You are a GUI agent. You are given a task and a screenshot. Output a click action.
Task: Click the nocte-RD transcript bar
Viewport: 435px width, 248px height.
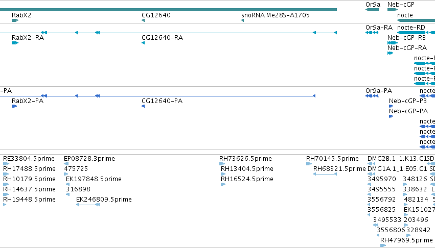(416, 33)
